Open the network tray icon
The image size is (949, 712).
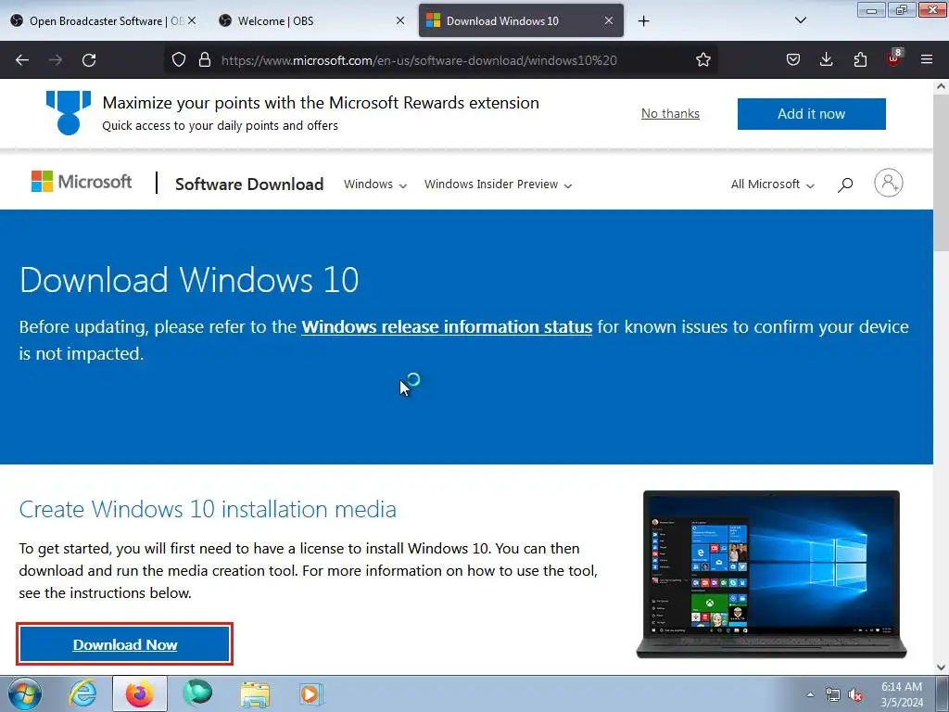pyautogui.click(x=833, y=695)
